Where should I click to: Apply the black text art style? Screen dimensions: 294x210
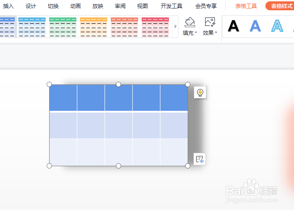pyautogui.click(x=233, y=26)
